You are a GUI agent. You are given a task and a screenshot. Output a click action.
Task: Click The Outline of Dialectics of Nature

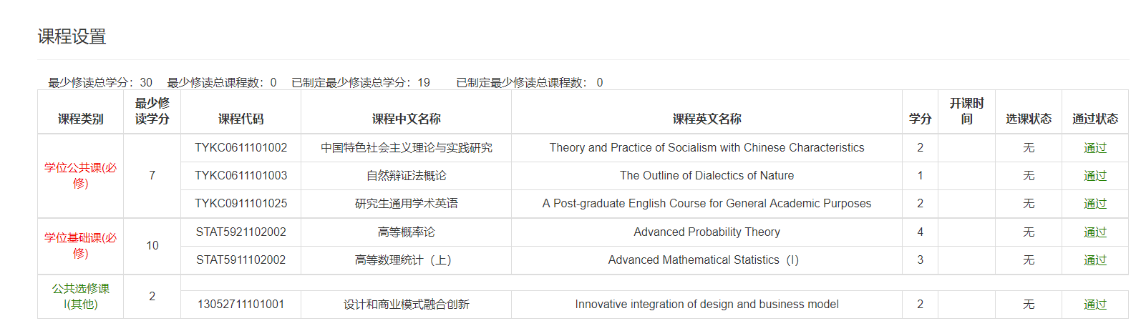pyautogui.click(x=707, y=176)
